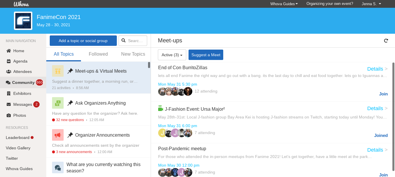
Task: Refresh the Meet-ups list
Action: (386, 41)
